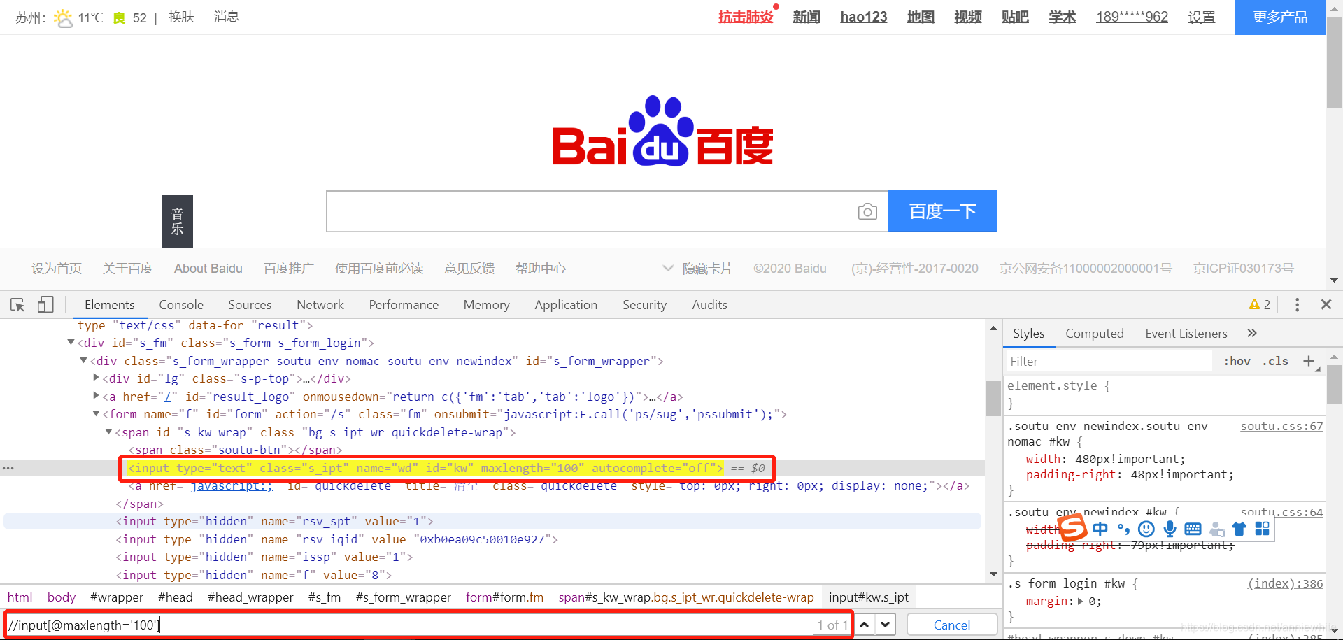
Task: Toggle the device toolbar icon
Action: click(45, 304)
